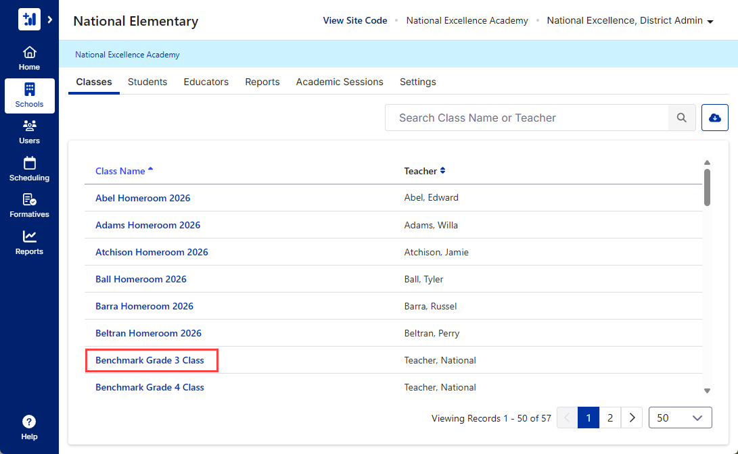Click National Excellence Academy in header
Image resolution: width=738 pixels, height=454 pixels.
click(x=467, y=21)
